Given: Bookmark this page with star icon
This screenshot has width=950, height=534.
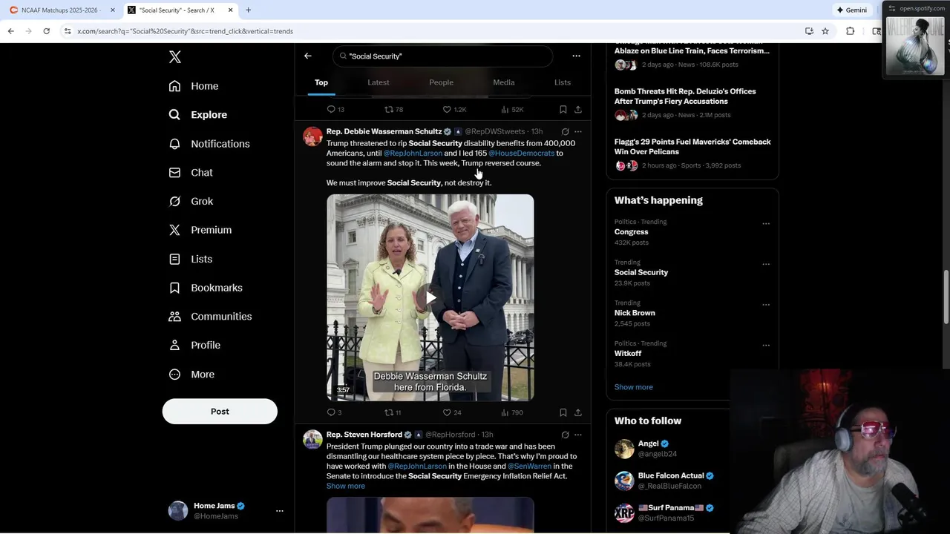Looking at the screenshot, I should [825, 31].
